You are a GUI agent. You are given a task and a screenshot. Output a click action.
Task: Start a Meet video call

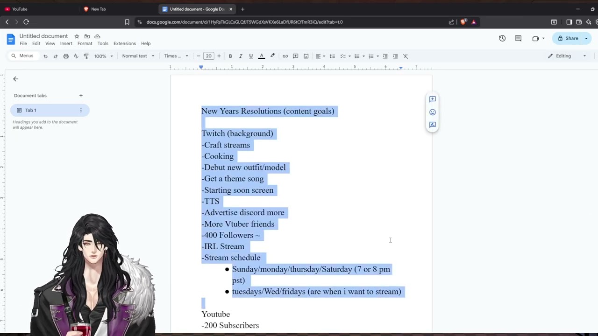click(x=536, y=38)
